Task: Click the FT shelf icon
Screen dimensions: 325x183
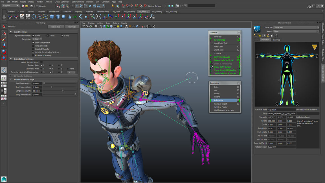Action: (16, 16)
